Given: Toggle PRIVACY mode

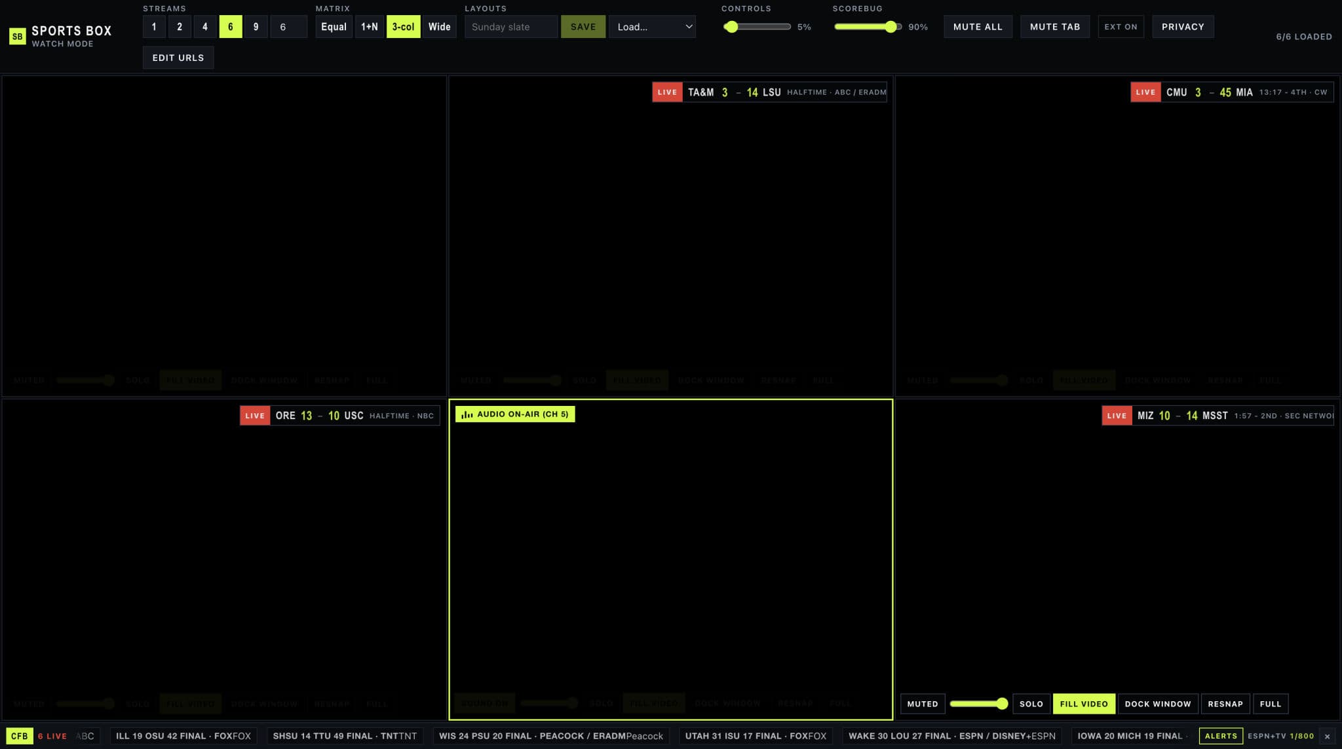Looking at the screenshot, I should 1183,27.
